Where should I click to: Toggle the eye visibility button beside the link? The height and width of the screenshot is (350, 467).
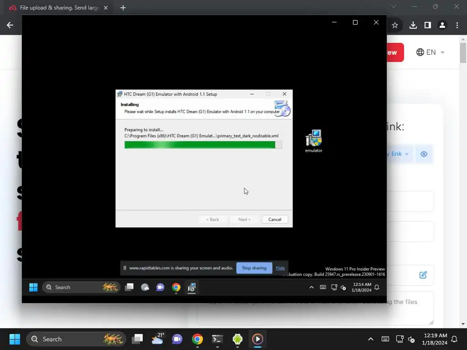pyautogui.click(x=424, y=154)
